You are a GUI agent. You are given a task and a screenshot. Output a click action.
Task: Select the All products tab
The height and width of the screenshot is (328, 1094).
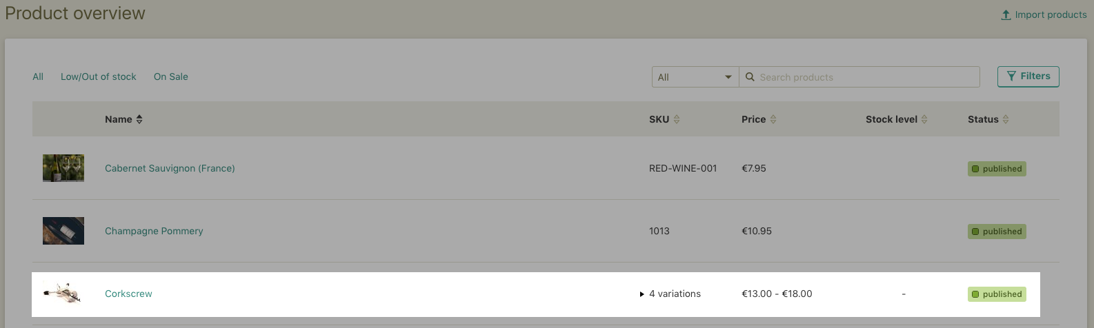tap(38, 76)
